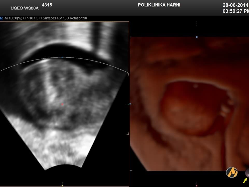Click the red center point in 2D scan
This screenshot has height=187, width=249.
[x=62, y=104]
